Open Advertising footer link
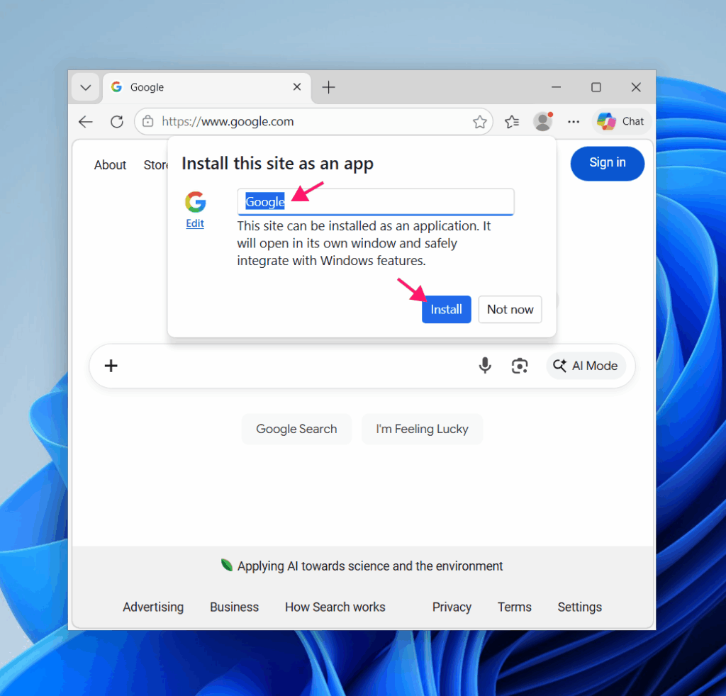This screenshot has width=726, height=696. click(153, 607)
